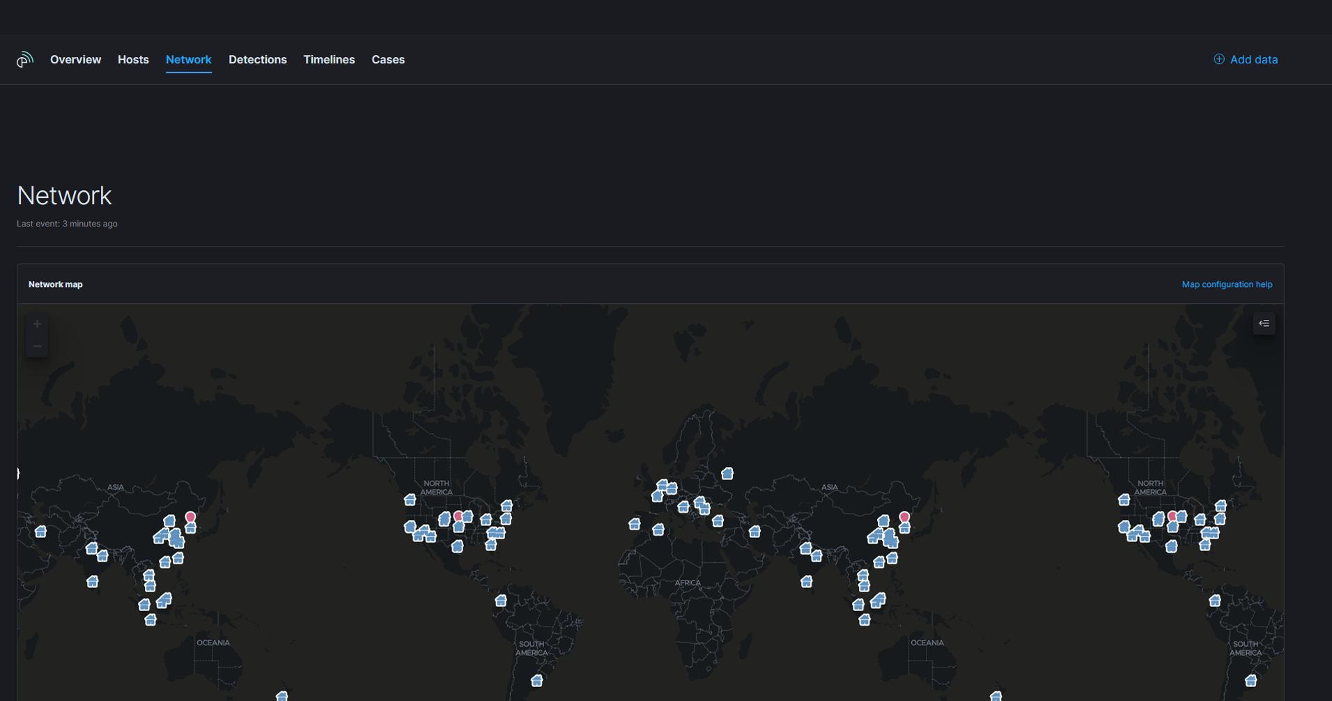Open the Timelines tab
Screen dimensions: 1332x701
pos(329,60)
